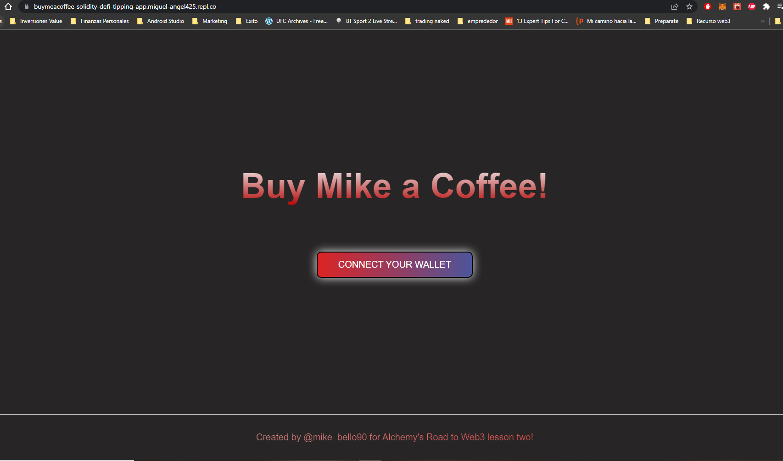The width and height of the screenshot is (783, 461).
Task: Open the MetaMask fox extension
Action: [722, 6]
